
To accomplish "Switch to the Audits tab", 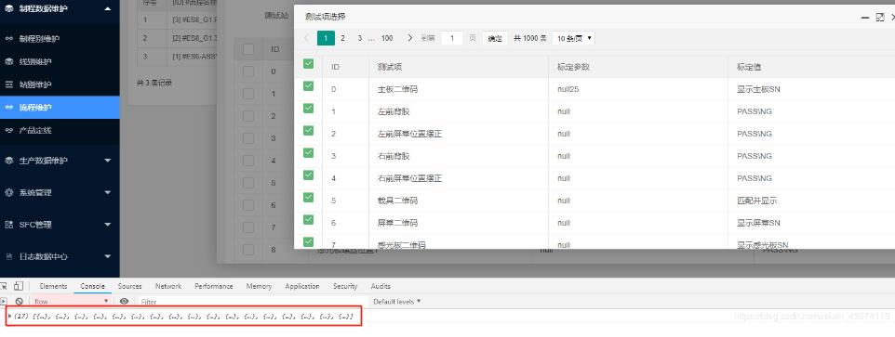I will tap(381, 286).
